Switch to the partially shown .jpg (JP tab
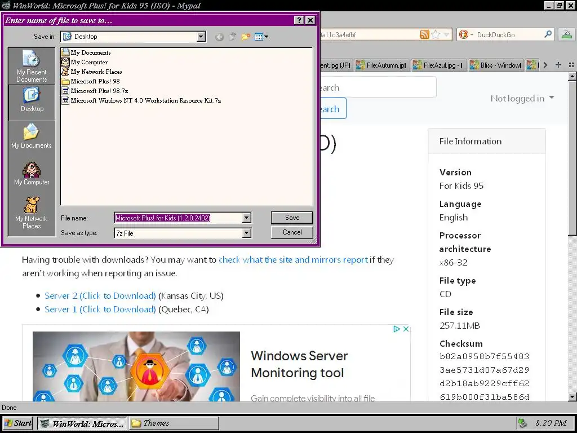 click(336, 65)
